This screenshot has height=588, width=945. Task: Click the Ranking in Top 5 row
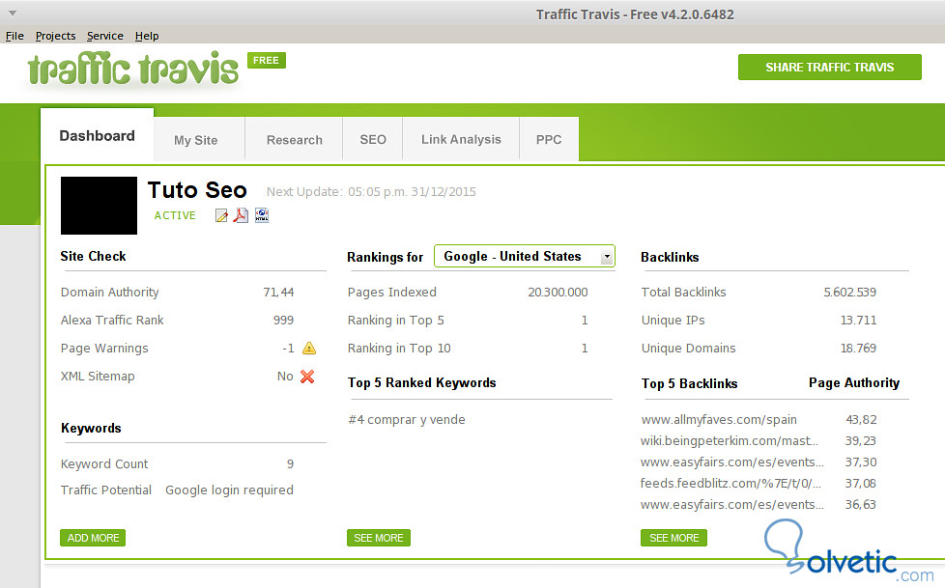point(468,320)
